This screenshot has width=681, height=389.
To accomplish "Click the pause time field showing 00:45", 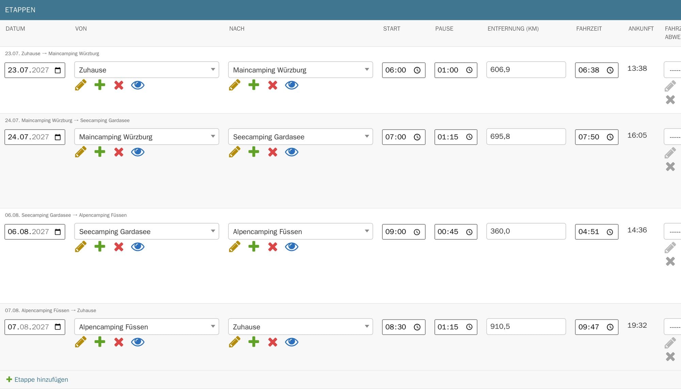I will [456, 231].
